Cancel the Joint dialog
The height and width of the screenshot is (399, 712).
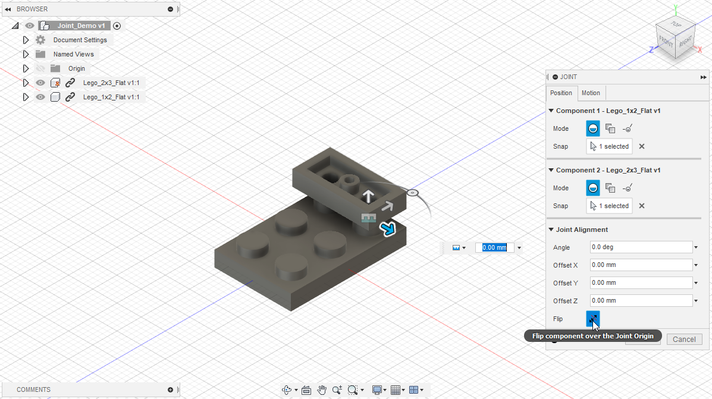pyautogui.click(x=684, y=339)
